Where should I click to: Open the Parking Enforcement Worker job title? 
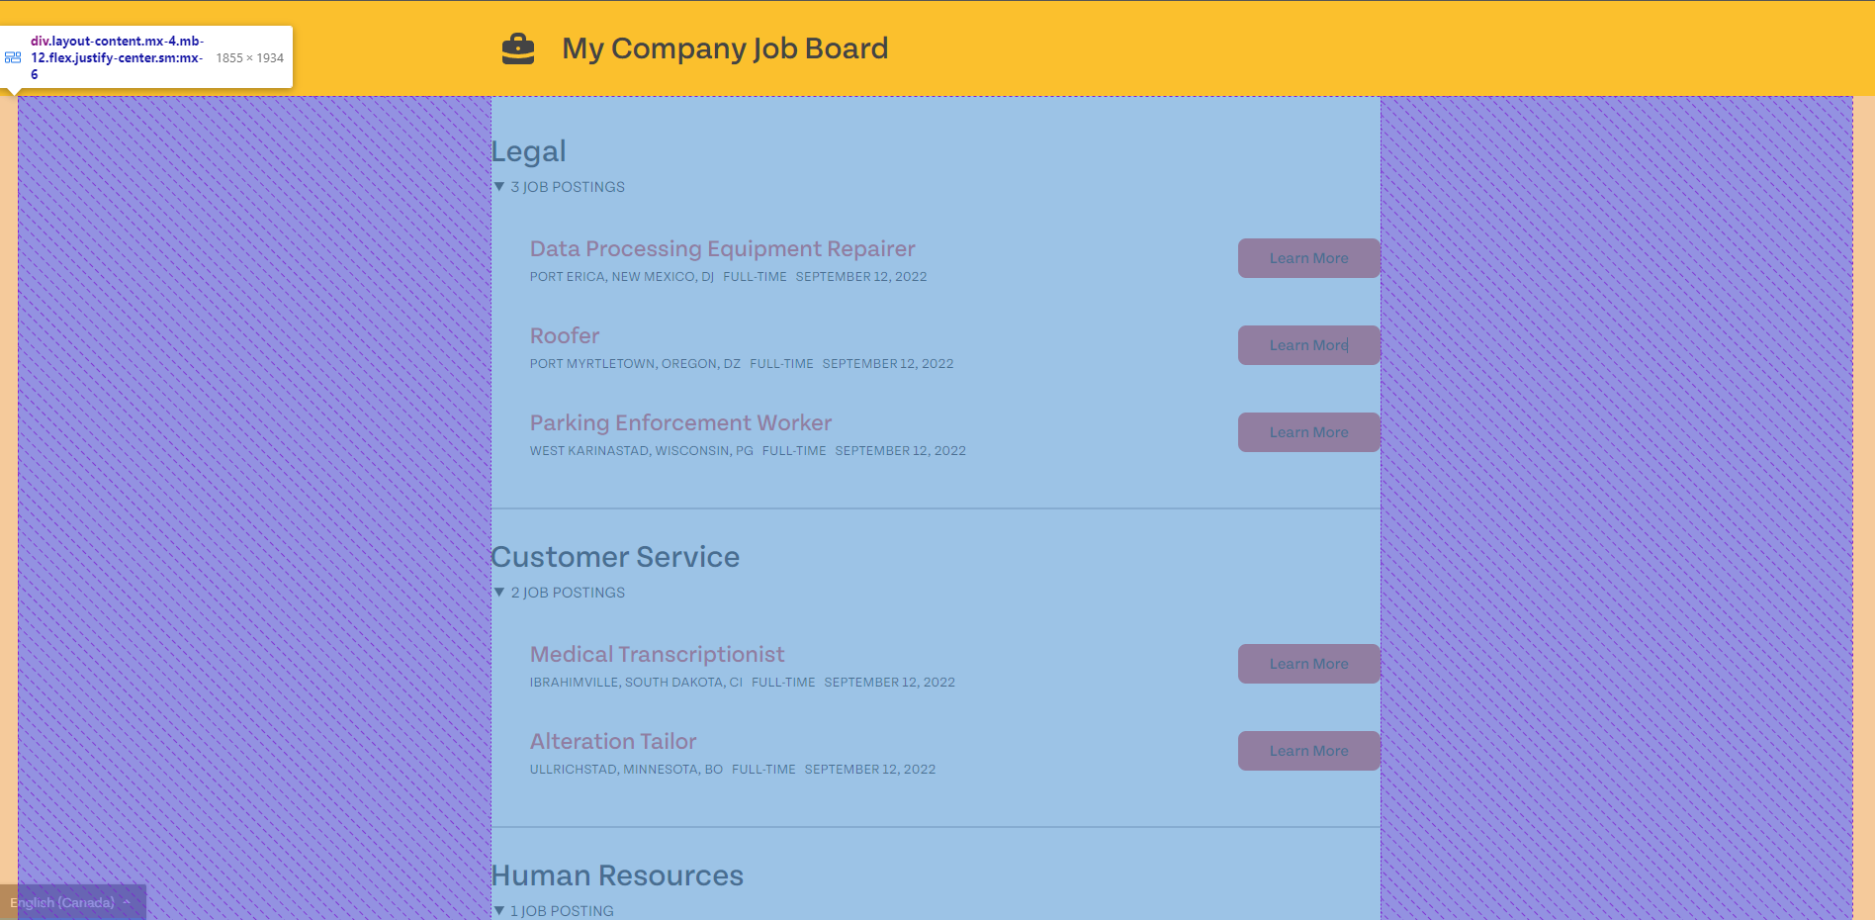point(680,422)
